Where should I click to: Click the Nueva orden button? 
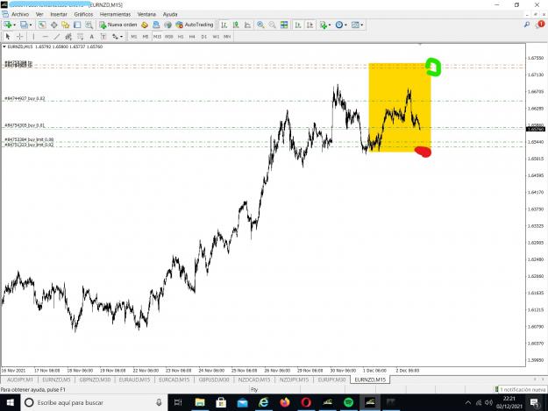coord(118,25)
